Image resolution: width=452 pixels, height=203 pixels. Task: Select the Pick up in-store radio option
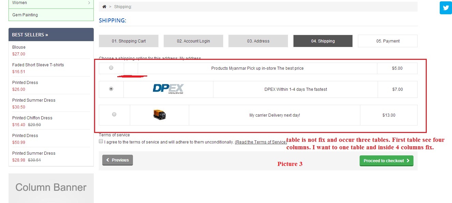pyautogui.click(x=111, y=68)
